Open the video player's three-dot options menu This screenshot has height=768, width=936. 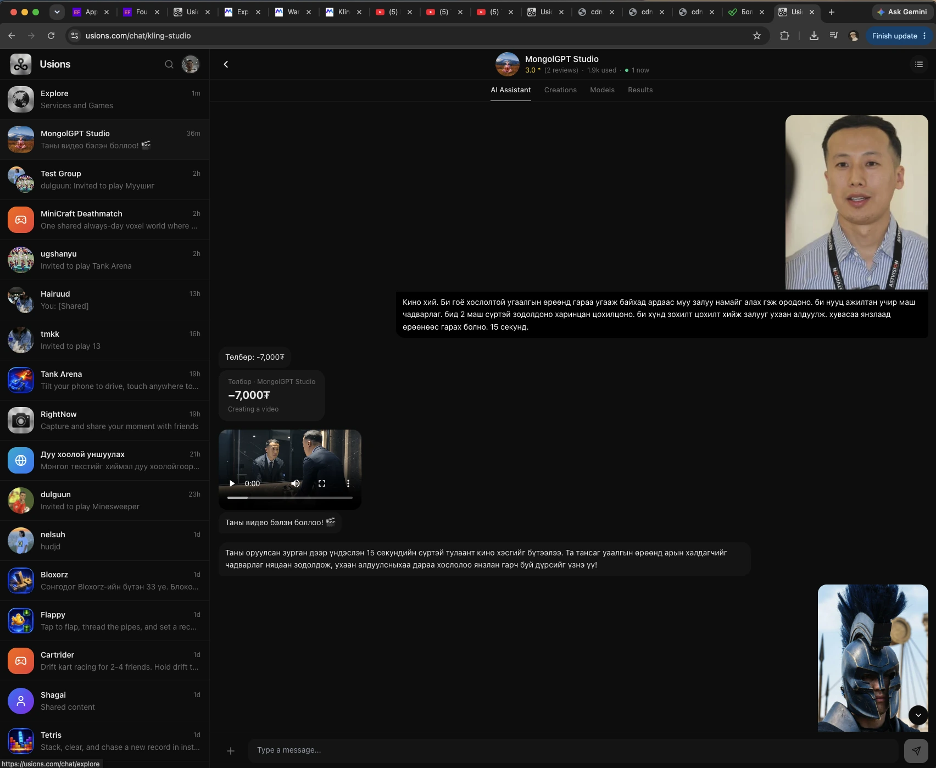pyautogui.click(x=348, y=483)
